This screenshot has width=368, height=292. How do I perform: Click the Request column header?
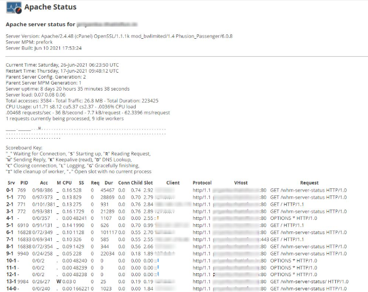309,183
